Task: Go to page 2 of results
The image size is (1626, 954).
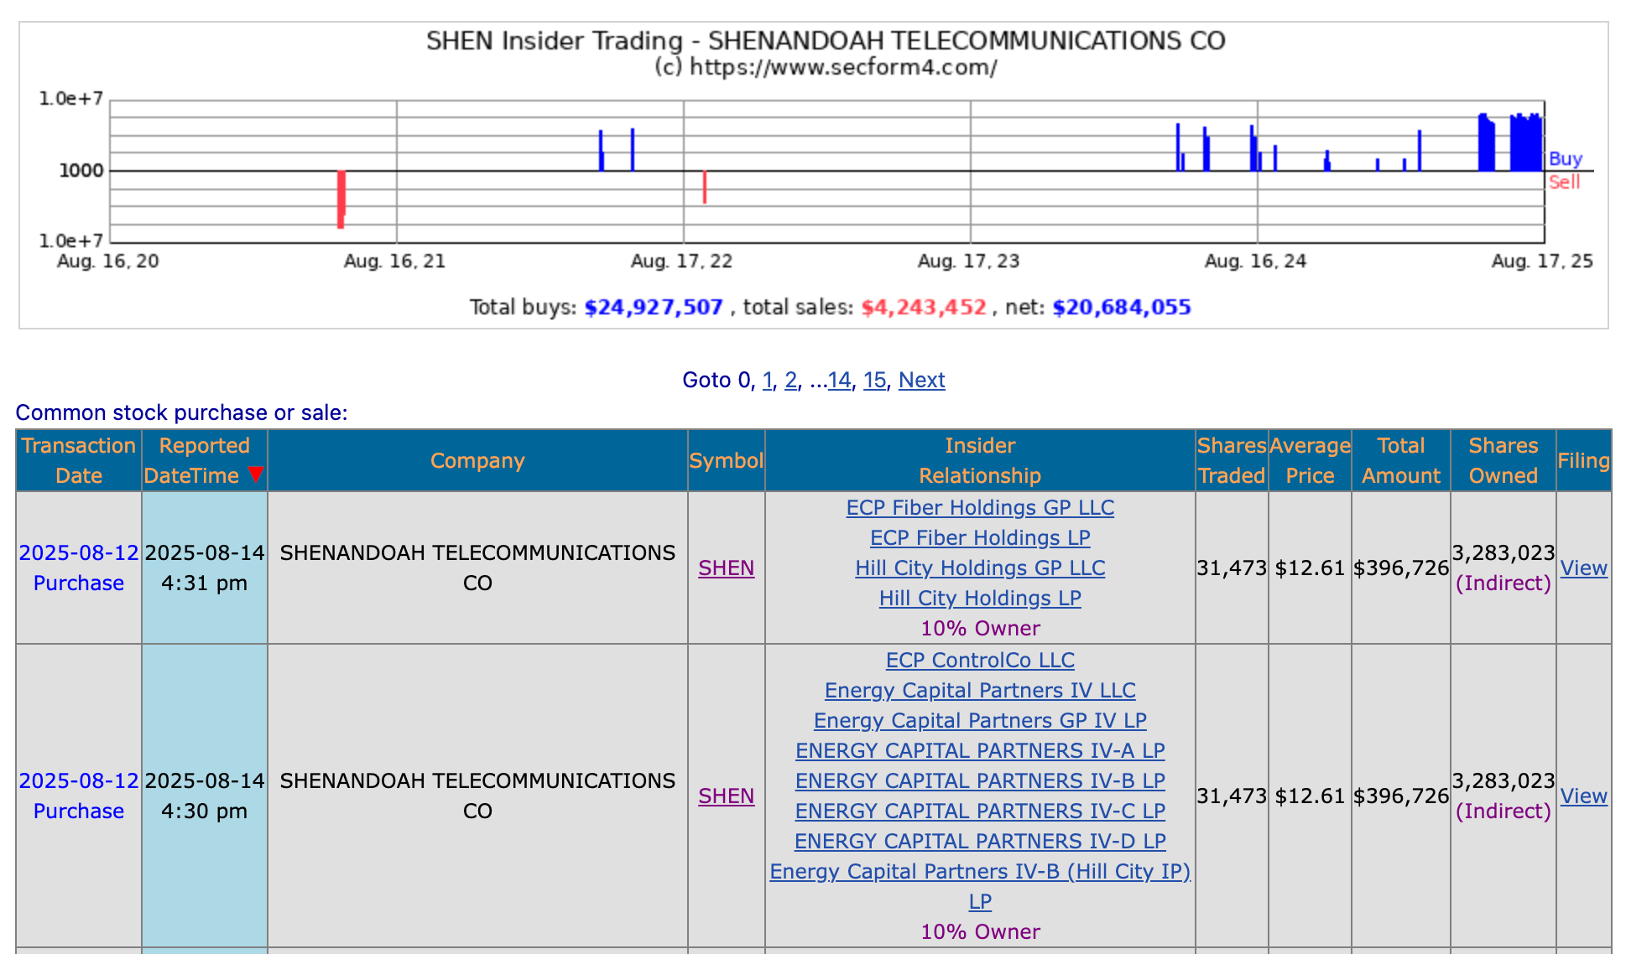Action: click(790, 381)
